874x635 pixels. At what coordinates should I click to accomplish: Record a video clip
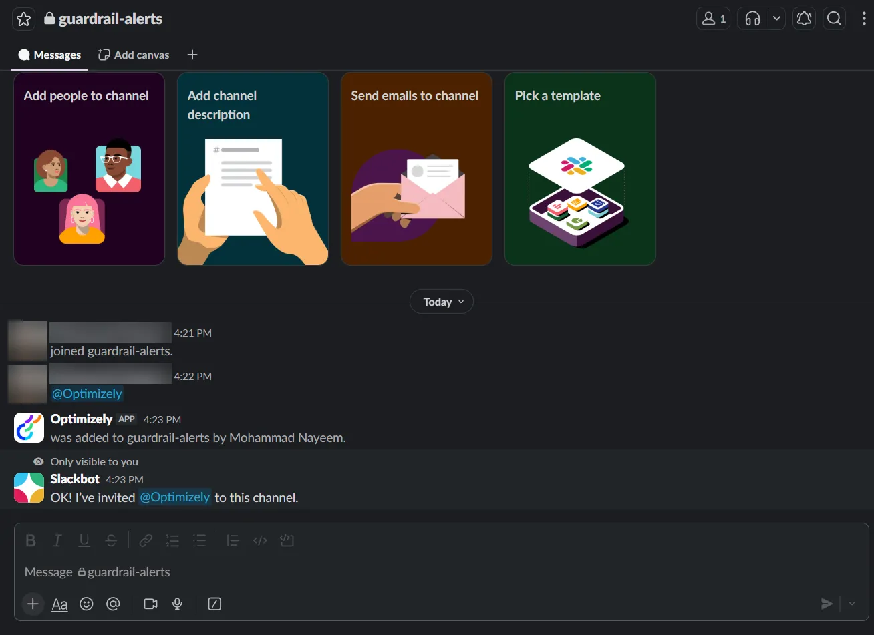(150, 604)
